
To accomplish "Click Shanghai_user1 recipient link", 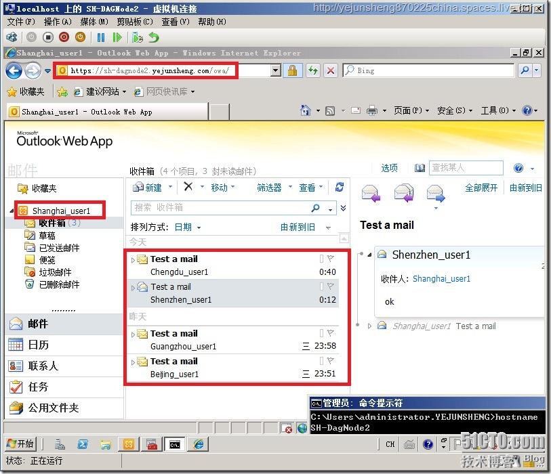I will 441,279.
